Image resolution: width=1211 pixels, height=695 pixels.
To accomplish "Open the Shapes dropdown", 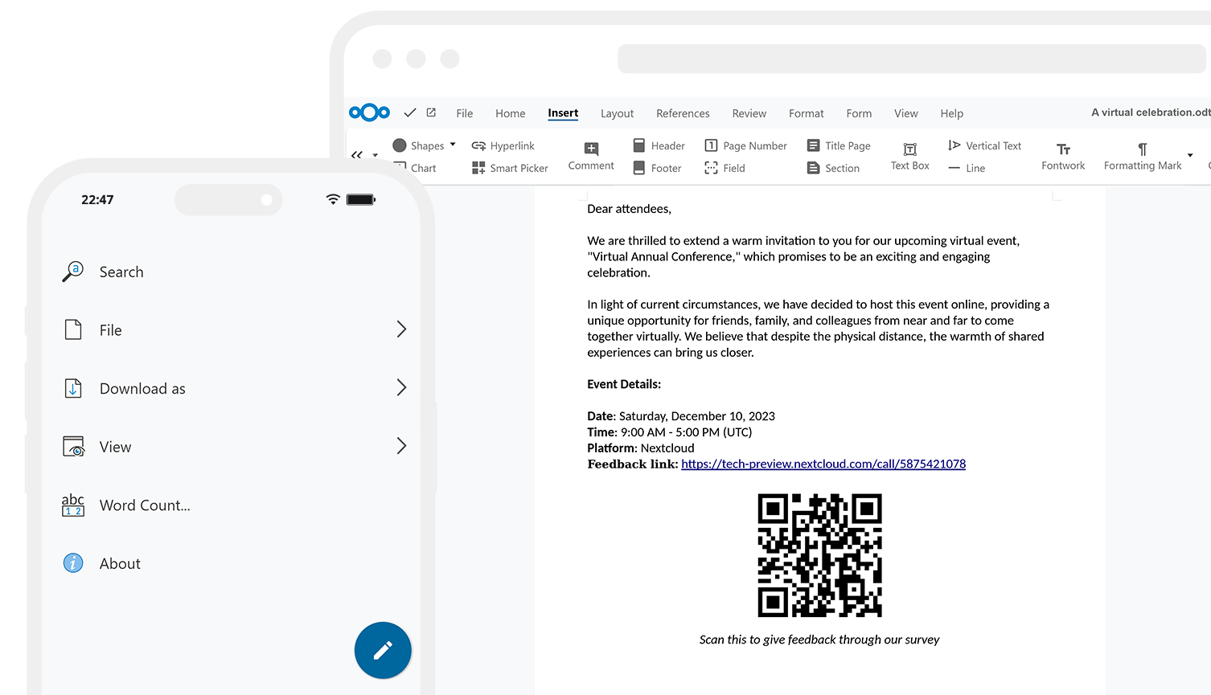I will (424, 145).
